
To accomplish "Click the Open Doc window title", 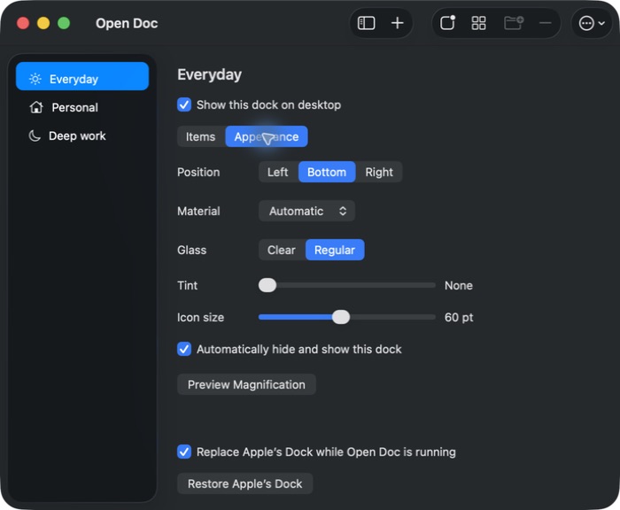I will click(x=127, y=24).
